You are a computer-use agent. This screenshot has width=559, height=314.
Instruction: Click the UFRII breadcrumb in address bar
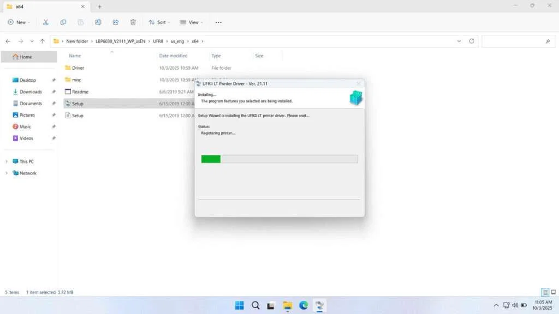[x=158, y=41]
